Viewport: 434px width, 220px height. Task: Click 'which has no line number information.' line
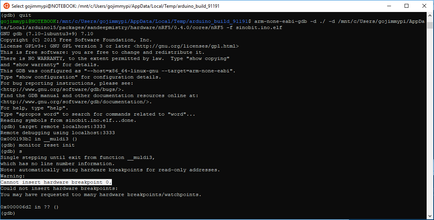[x=58, y=164]
